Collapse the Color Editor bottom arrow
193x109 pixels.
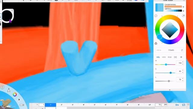click(169, 90)
